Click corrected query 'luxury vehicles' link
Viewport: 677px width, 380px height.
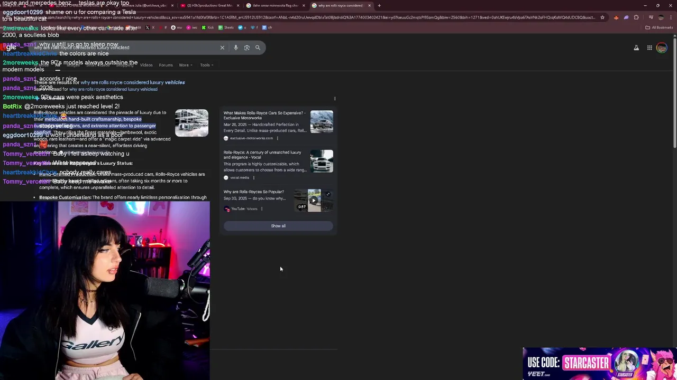pyautogui.click(x=133, y=83)
